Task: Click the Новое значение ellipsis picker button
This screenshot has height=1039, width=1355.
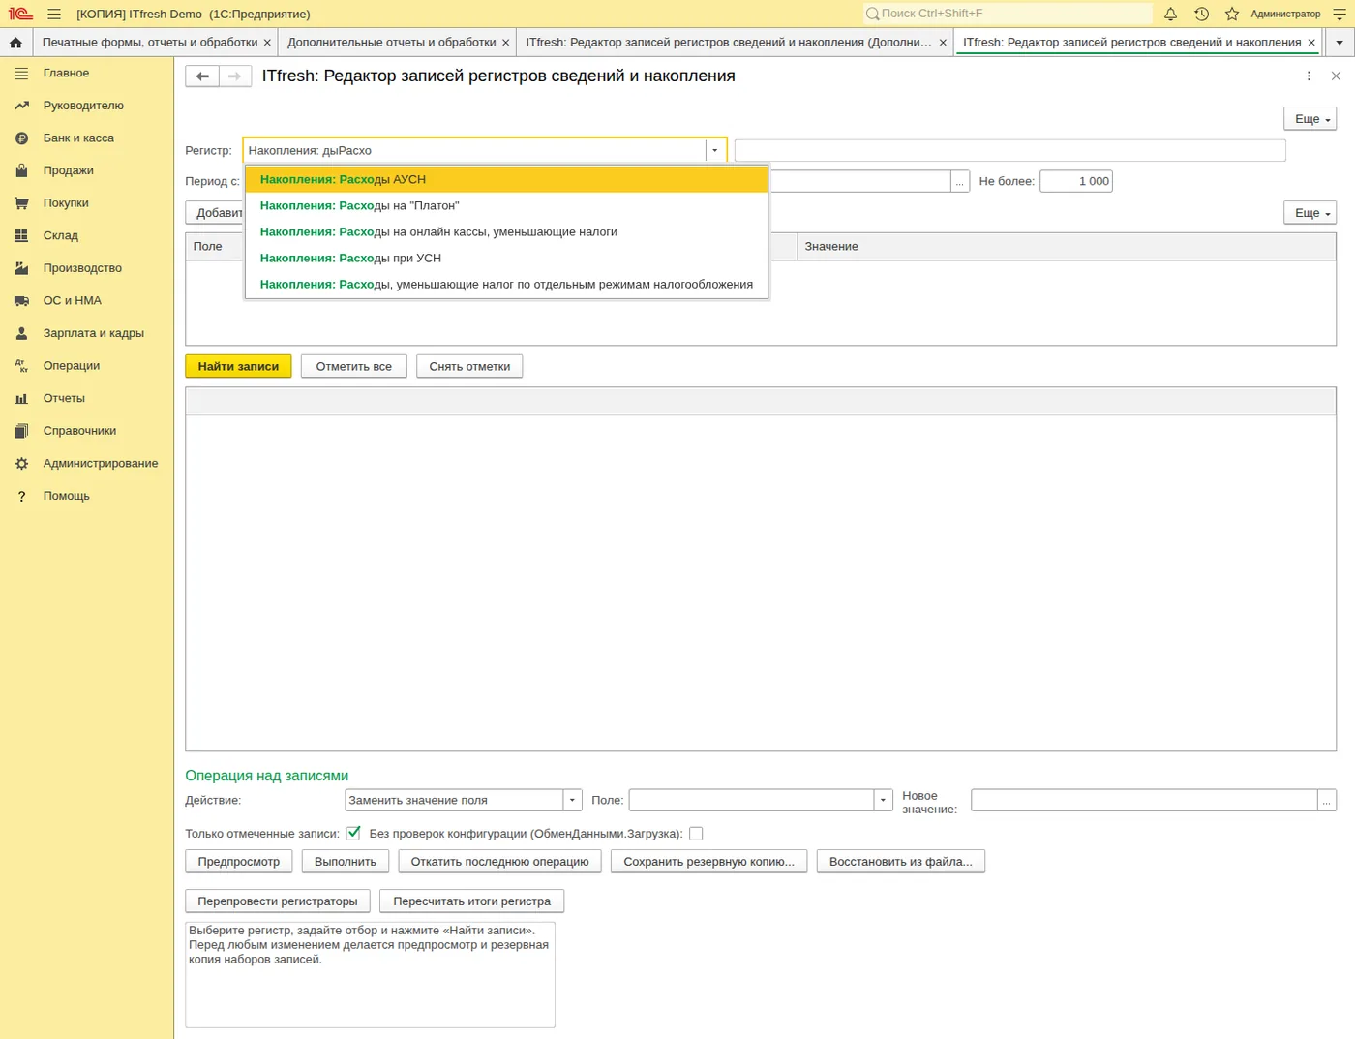Action: pos(1327,800)
